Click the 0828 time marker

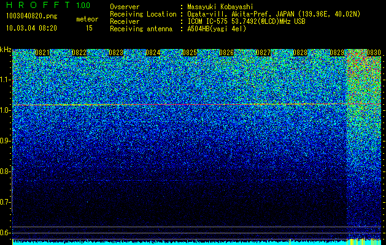[x=300, y=53]
